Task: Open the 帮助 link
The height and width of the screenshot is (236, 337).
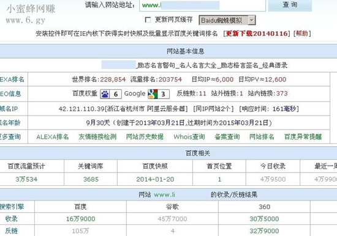Action: click(302, 34)
